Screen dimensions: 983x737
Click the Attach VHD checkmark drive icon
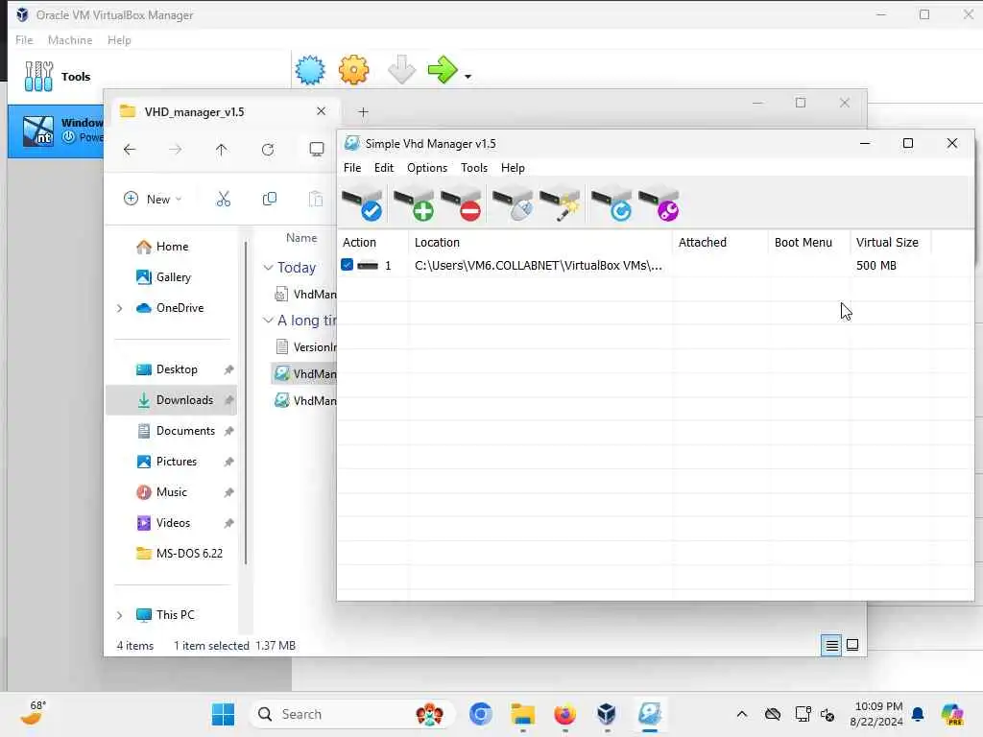pos(362,204)
